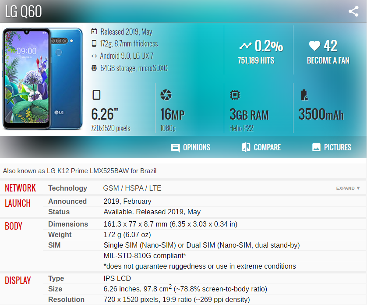Open the Opinions section
The height and width of the screenshot is (305, 367).
191,147
